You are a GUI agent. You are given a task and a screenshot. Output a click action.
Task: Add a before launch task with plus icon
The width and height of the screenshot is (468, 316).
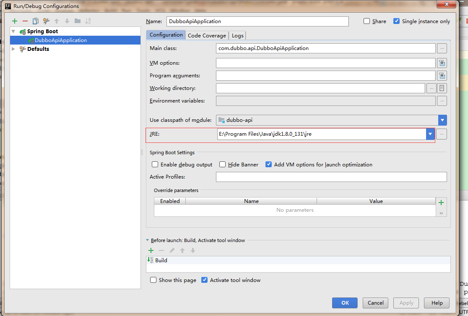click(151, 250)
